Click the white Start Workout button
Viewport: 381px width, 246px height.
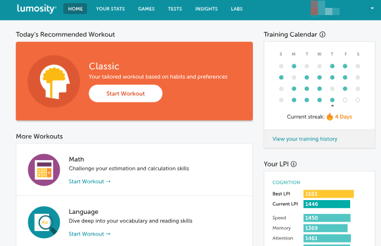(125, 93)
